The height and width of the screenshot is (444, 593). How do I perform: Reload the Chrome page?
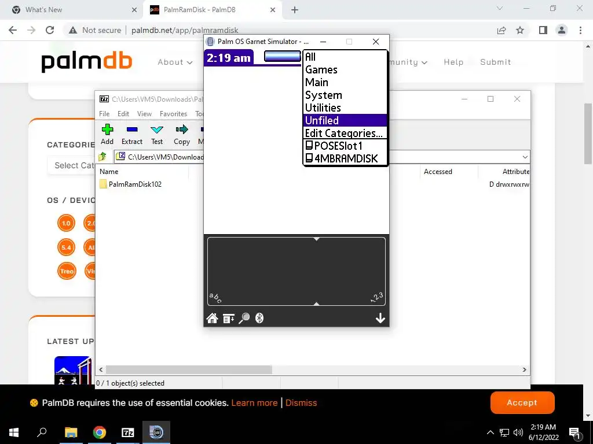pyautogui.click(x=50, y=30)
